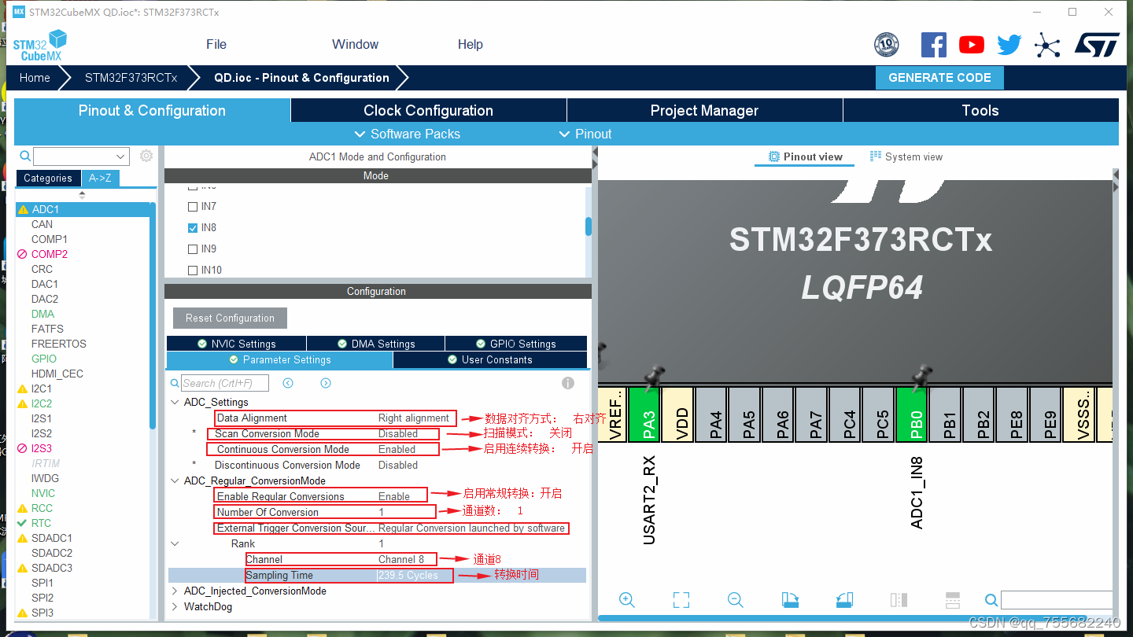The image size is (1133, 637).
Task: Select A->Z peripheral sorting tab
Action: pyautogui.click(x=100, y=178)
